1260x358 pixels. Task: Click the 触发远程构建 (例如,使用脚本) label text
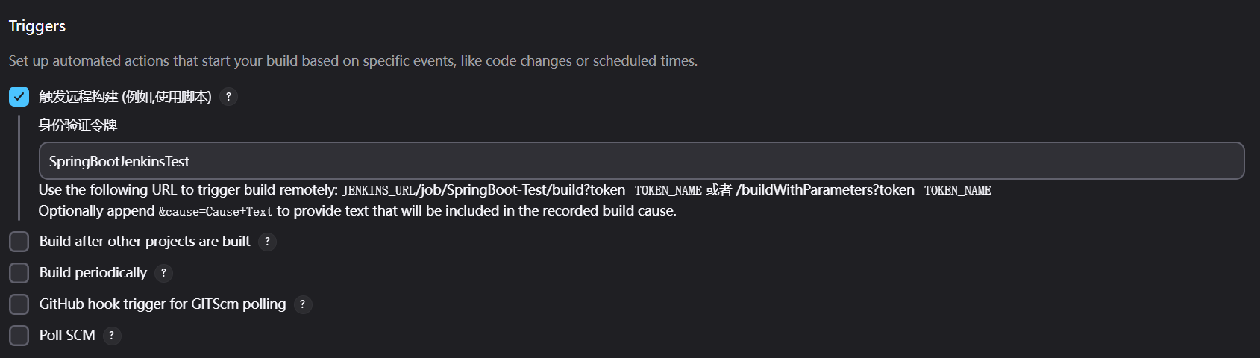125,97
